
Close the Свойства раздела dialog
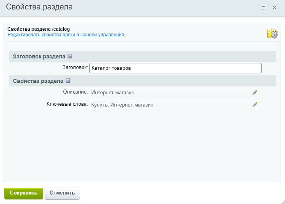pyautogui.click(x=274, y=7)
